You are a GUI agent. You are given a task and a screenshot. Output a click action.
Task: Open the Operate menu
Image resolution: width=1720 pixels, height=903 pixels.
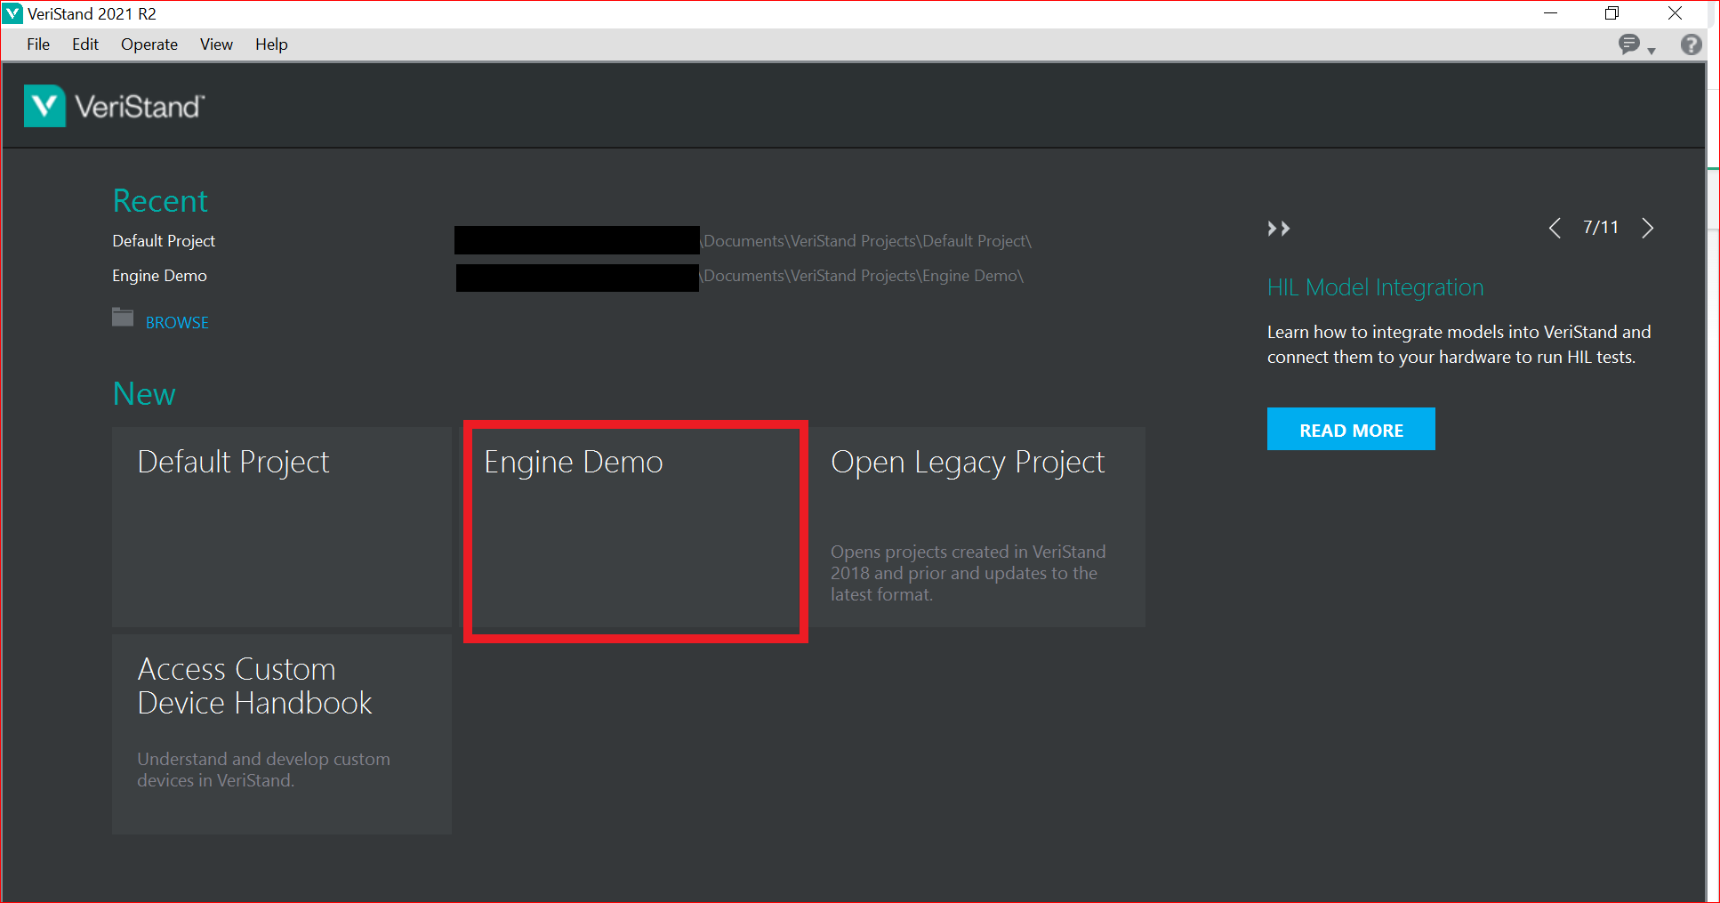pos(149,44)
